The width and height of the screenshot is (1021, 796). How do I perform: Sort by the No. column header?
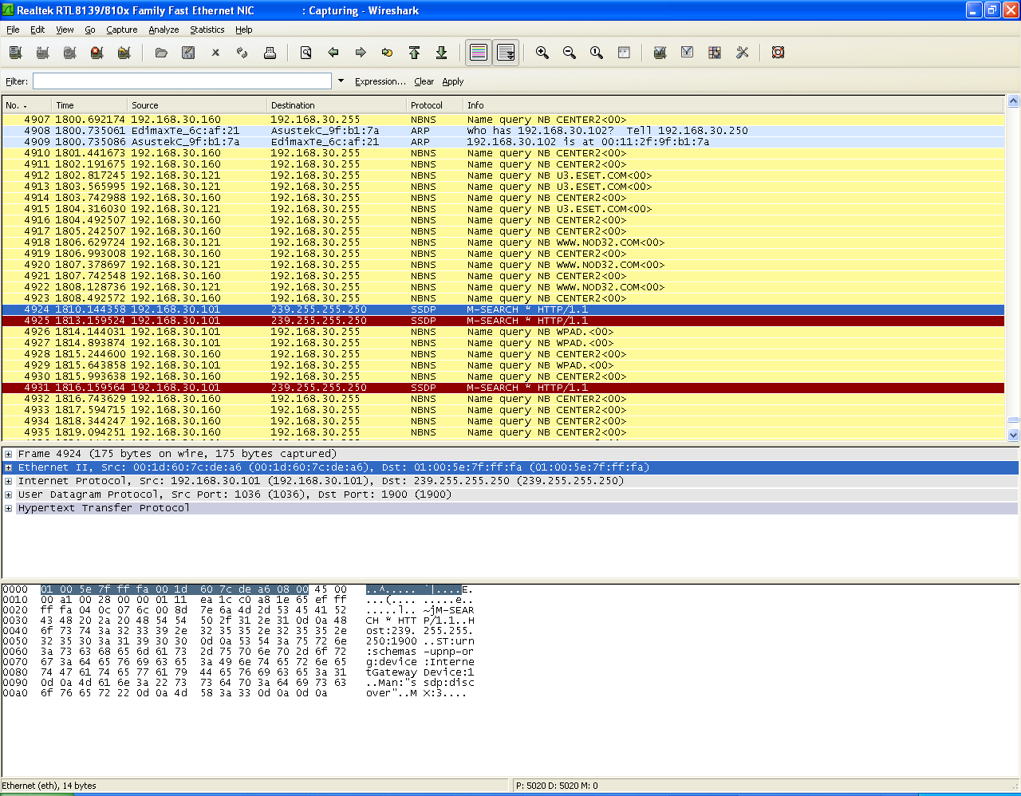[x=26, y=105]
